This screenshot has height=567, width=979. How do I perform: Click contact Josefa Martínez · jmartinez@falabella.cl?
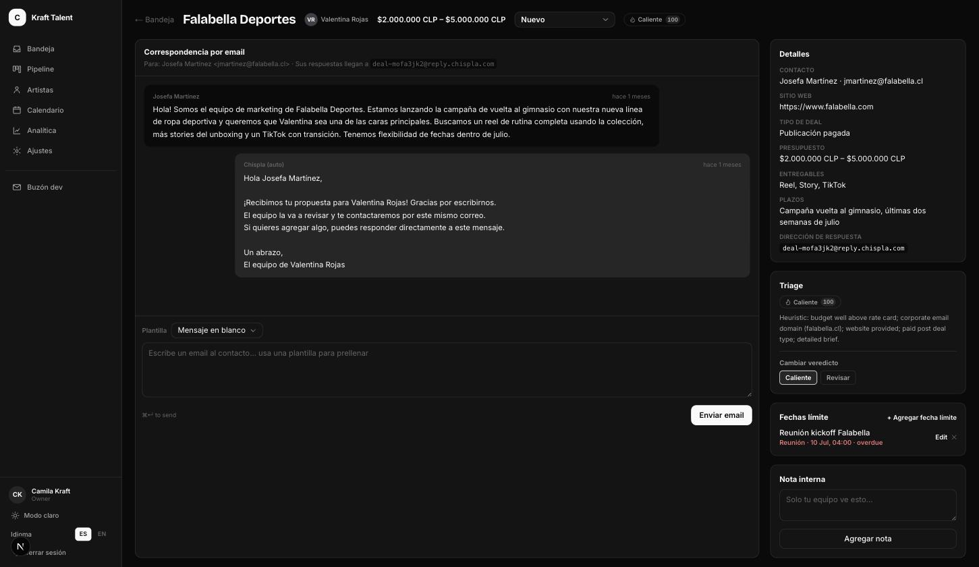(851, 81)
